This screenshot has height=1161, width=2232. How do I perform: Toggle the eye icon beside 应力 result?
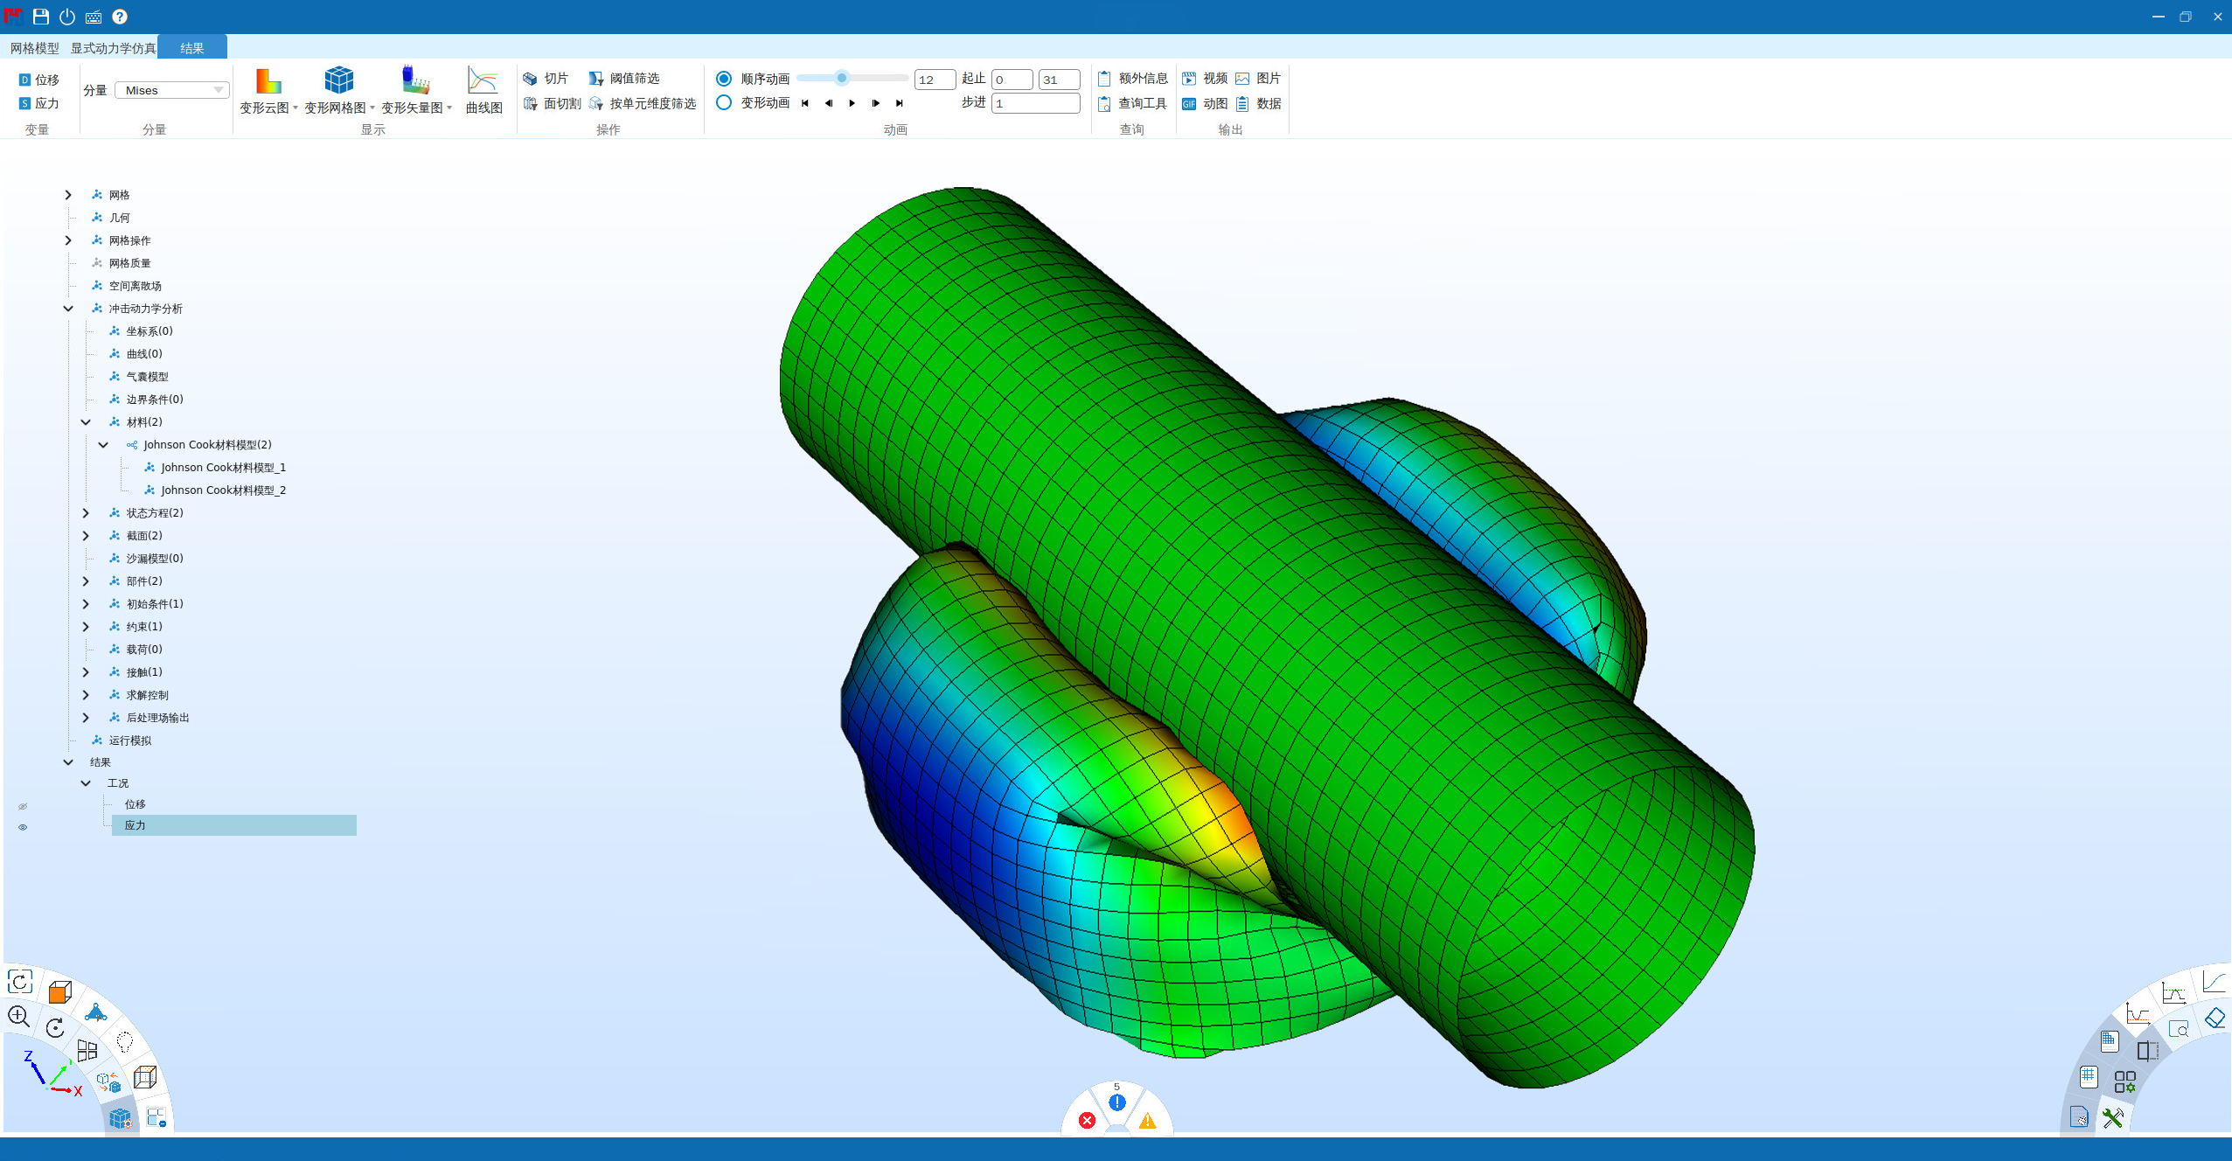coord(23,826)
